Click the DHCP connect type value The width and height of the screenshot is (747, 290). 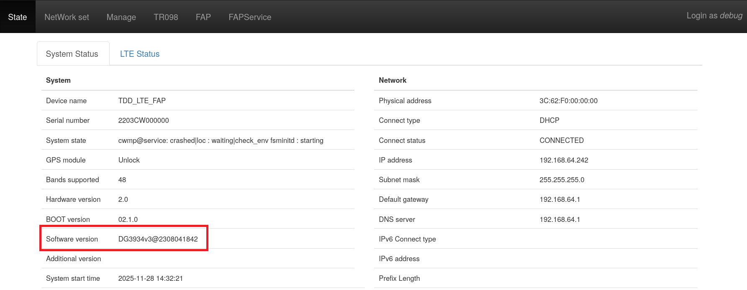point(549,120)
